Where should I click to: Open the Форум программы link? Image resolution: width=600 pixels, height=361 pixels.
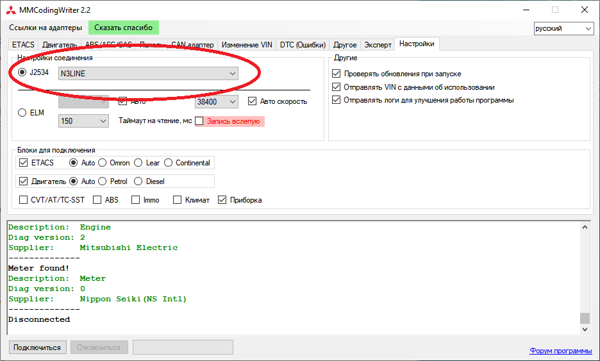tap(560, 351)
